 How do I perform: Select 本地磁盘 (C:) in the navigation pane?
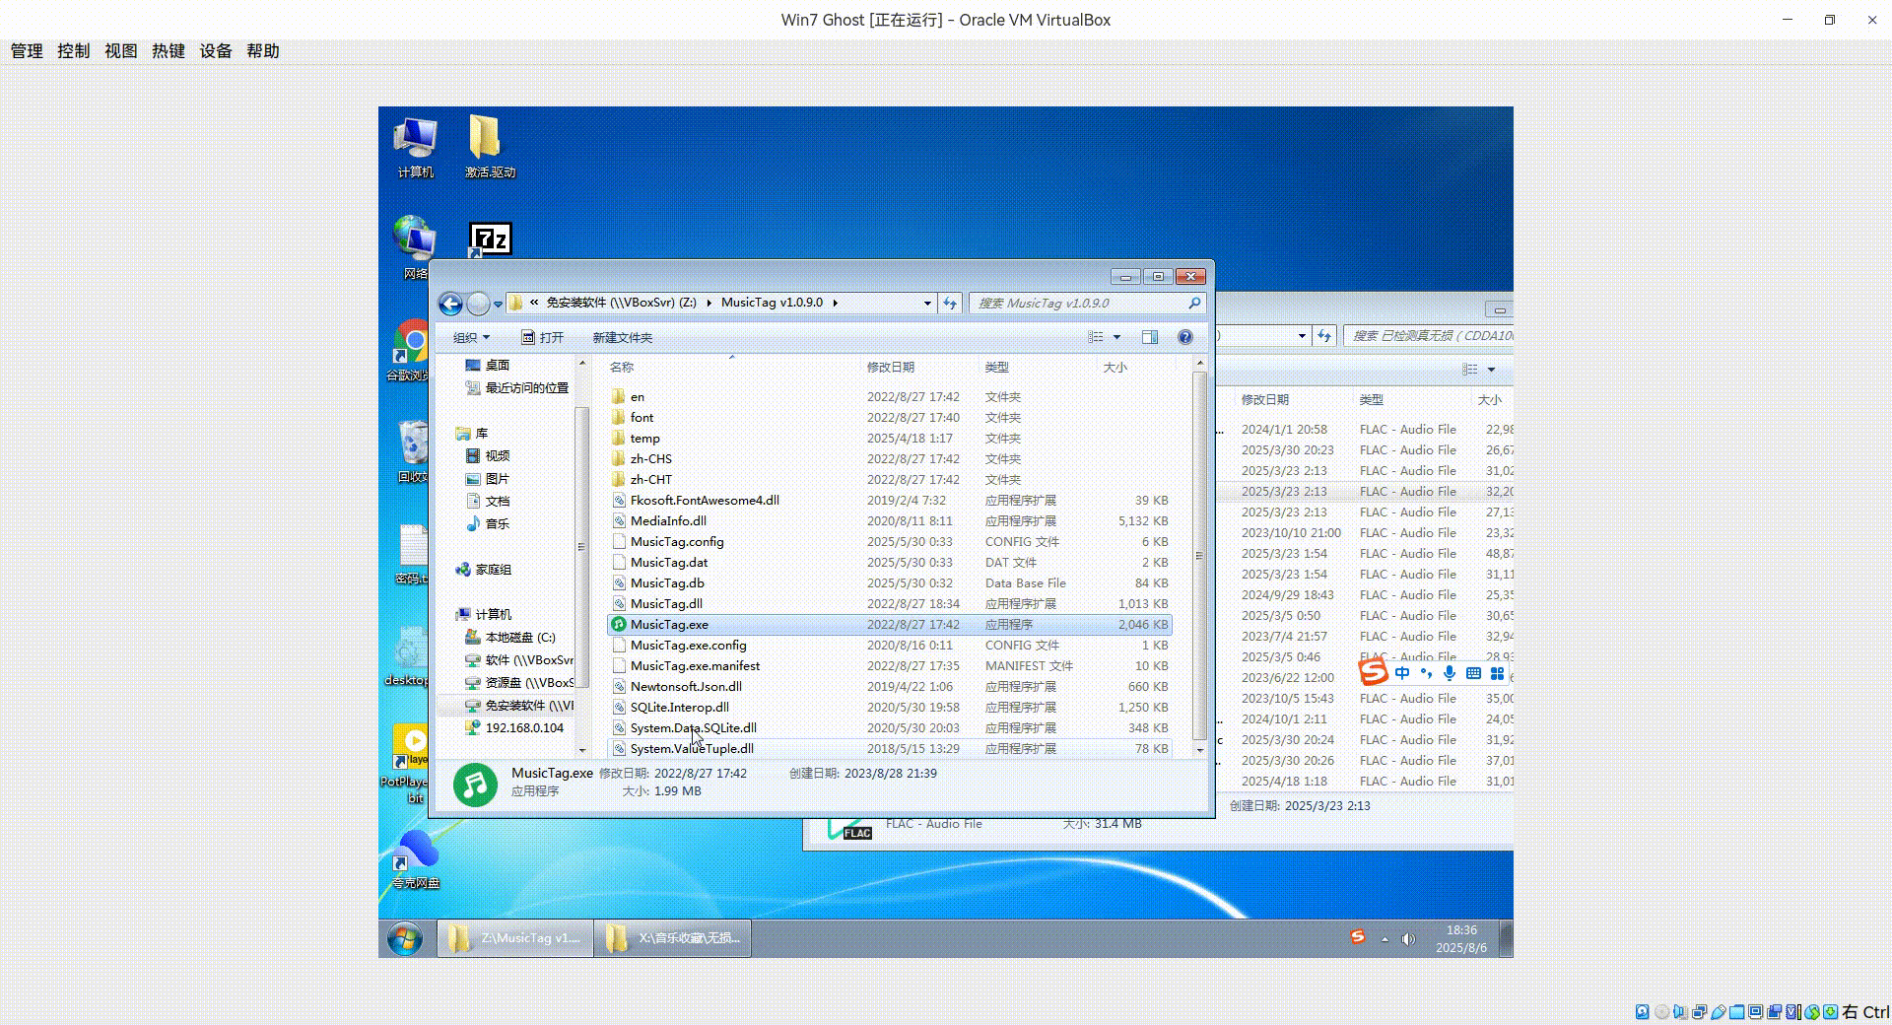pyautogui.click(x=509, y=637)
